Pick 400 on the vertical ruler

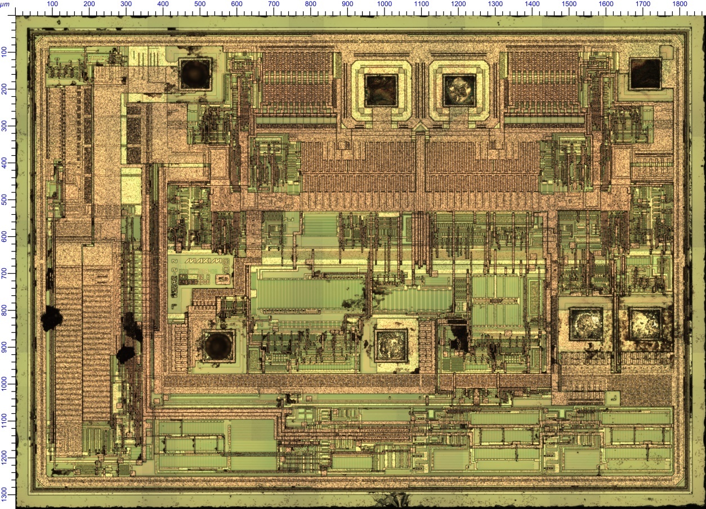click(x=4, y=162)
